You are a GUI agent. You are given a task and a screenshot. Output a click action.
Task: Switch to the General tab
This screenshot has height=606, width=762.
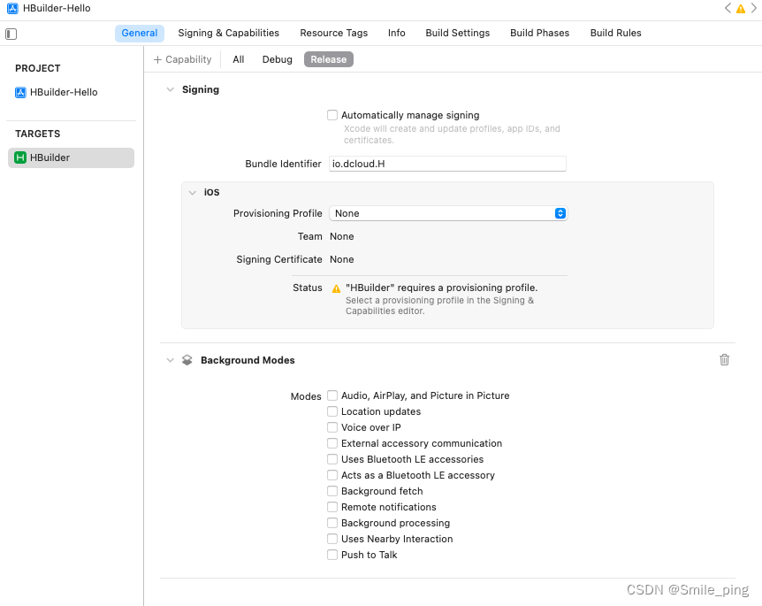(x=140, y=33)
